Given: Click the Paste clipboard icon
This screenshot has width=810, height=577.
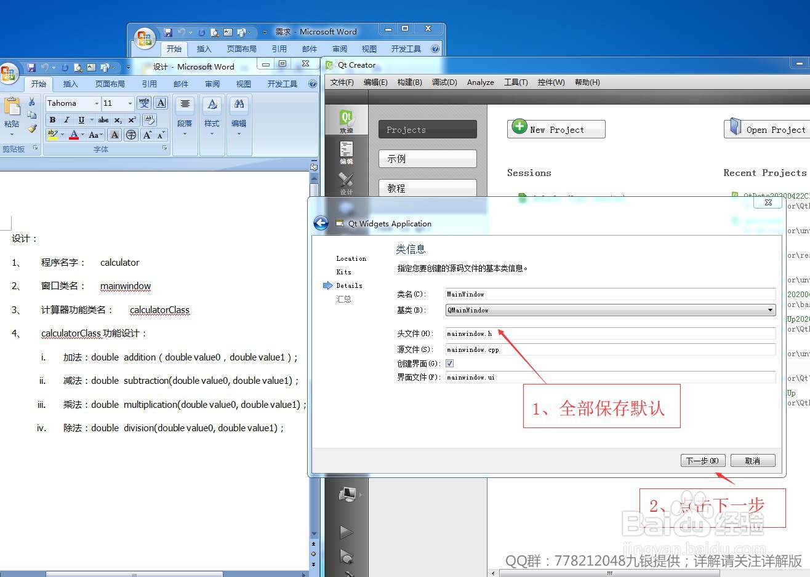Looking at the screenshot, I should (x=12, y=106).
